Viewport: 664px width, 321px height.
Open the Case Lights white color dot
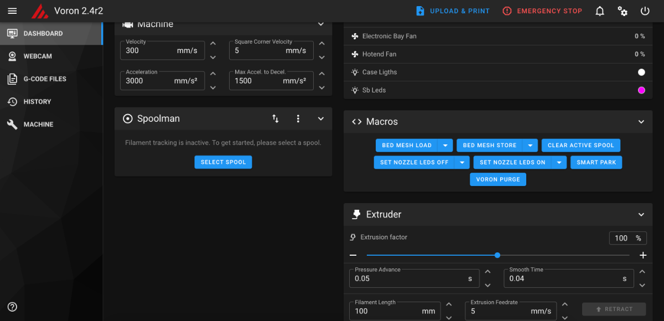(641, 72)
